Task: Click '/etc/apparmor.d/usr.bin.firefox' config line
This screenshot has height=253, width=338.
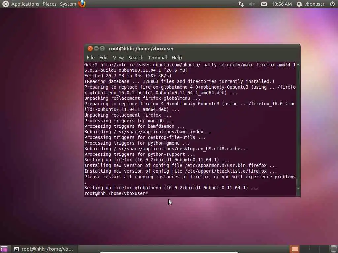Action: click(181, 165)
